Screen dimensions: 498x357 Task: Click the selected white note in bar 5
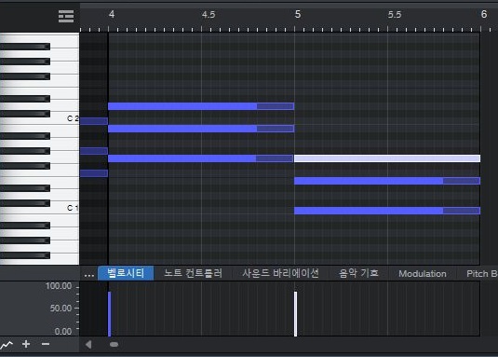[387, 158]
